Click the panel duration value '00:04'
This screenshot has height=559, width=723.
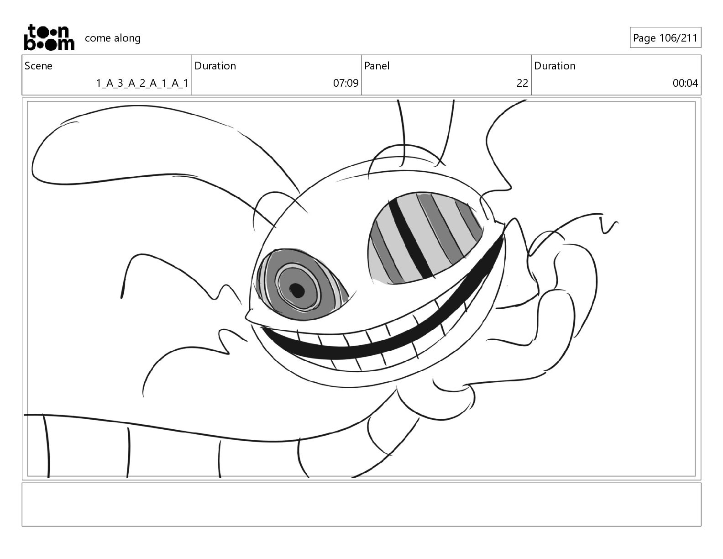pos(685,83)
